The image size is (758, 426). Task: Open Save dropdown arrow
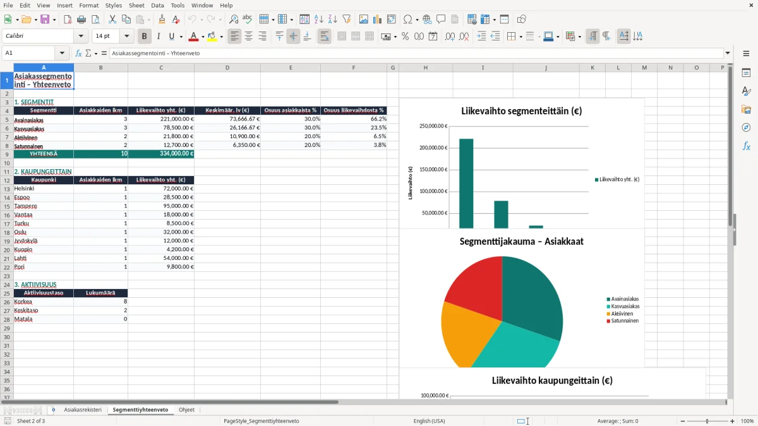54,20
